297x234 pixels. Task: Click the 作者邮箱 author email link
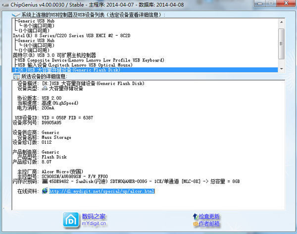coord(209,224)
